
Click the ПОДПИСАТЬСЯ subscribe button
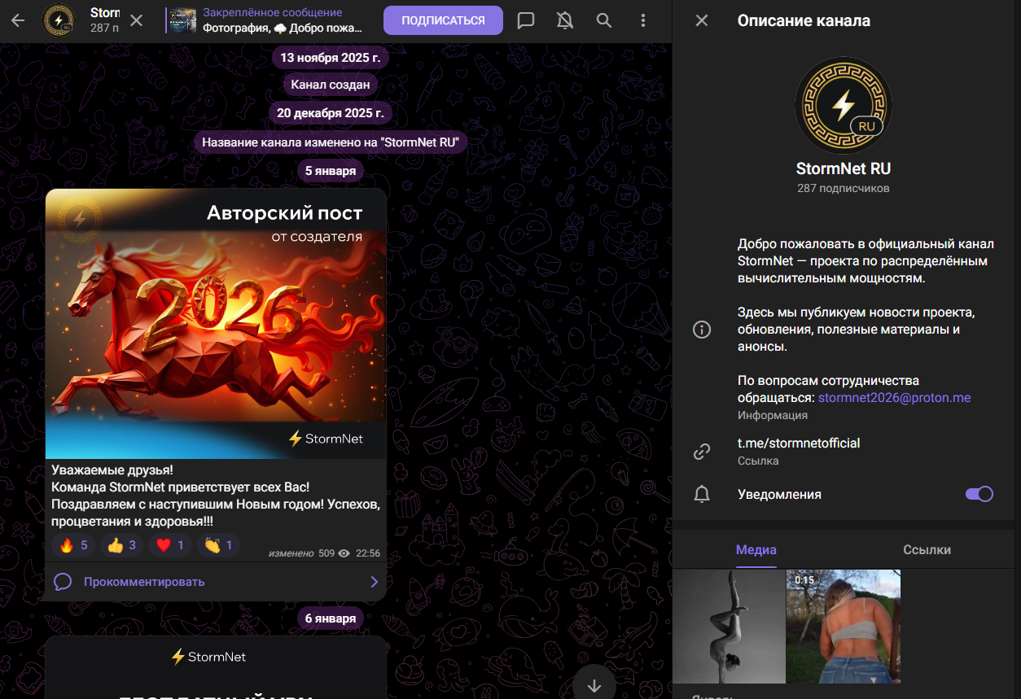(x=443, y=20)
